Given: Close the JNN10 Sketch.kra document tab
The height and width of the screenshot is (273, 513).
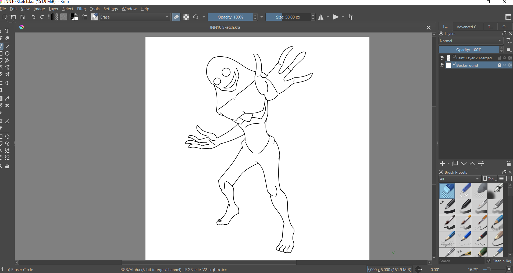Looking at the screenshot, I should pos(429,28).
